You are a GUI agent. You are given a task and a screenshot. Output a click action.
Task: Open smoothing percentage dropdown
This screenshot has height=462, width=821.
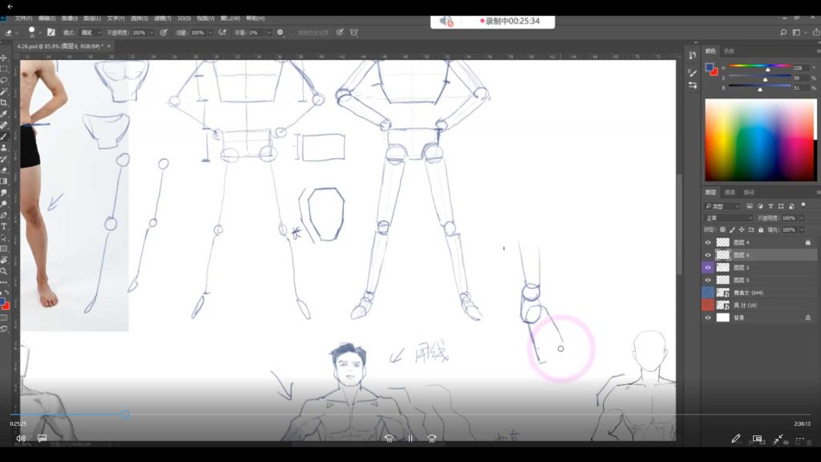(269, 32)
